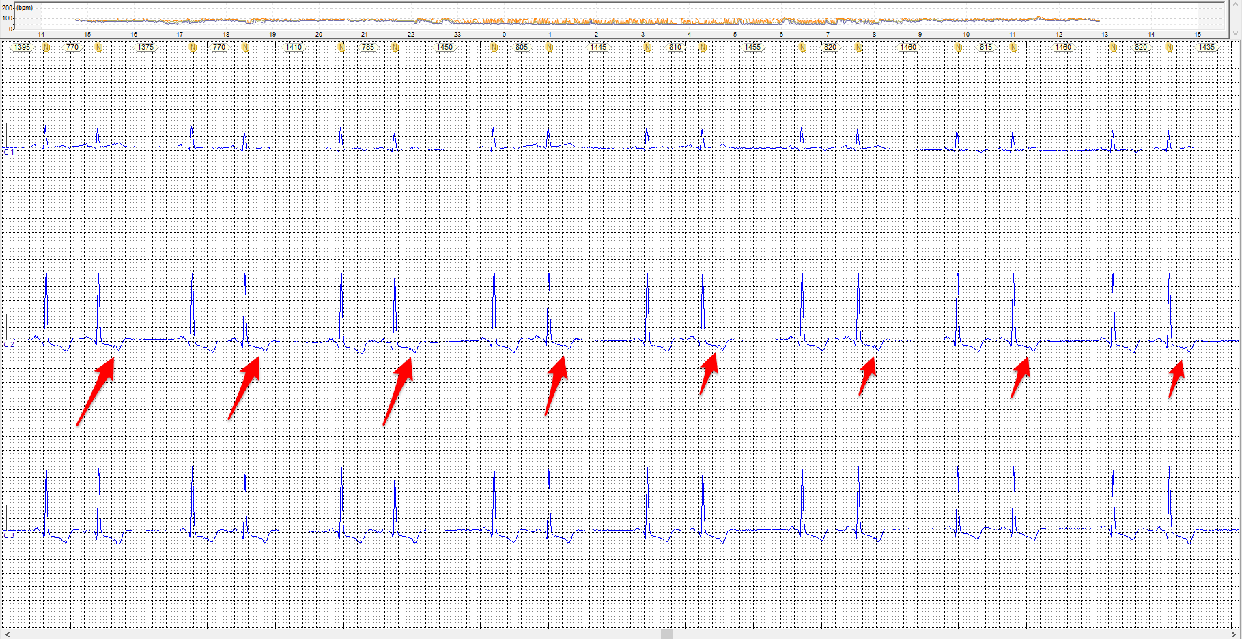Click the 1435 RR interval label
The height and width of the screenshot is (639, 1242).
[x=1206, y=47]
